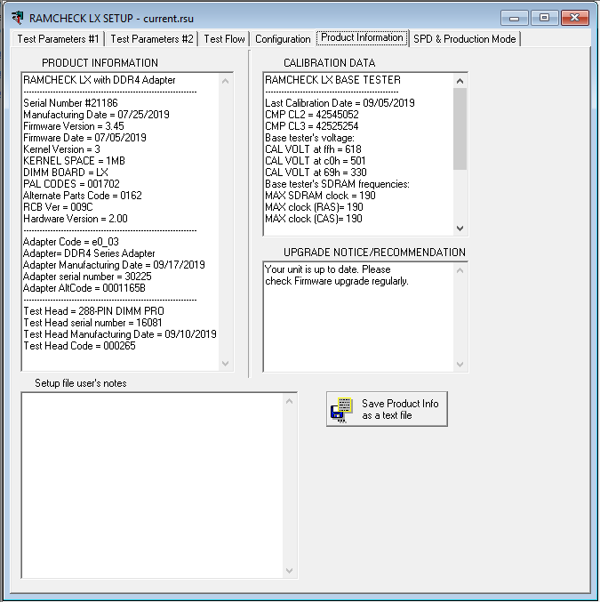The height and width of the screenshot is (602, 600).
Task: Close the RAMCHECK LX SETUP window
Action: pos(574,18)
